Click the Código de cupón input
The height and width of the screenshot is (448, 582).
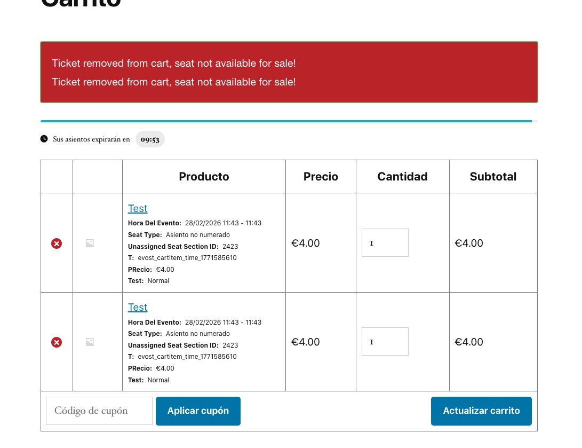(x=99, y=411)
